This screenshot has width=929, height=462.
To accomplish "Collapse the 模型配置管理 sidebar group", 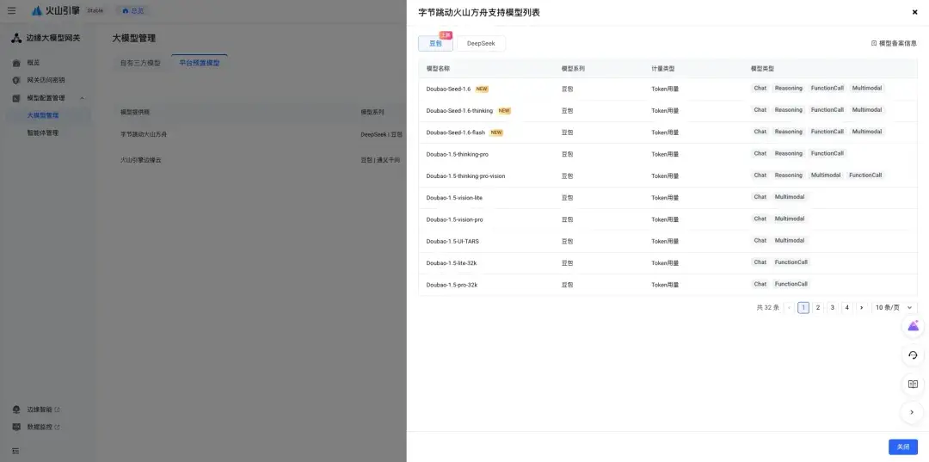I will click(82, 98).
